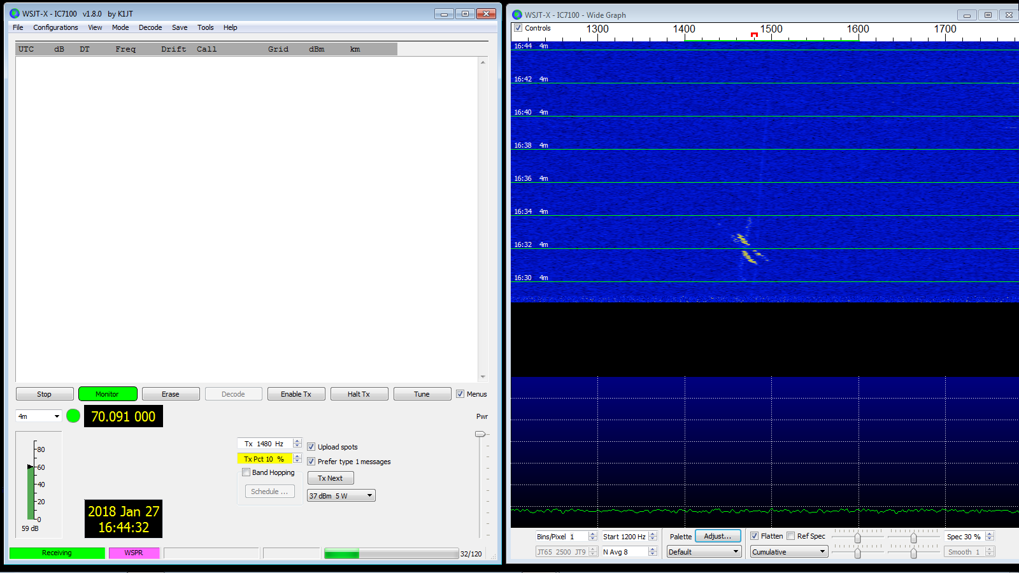The width and height of the screenshot is (1019, 573).
Task: Toggle the Ref Spec checkbox
Action: [x=791, y=536]
